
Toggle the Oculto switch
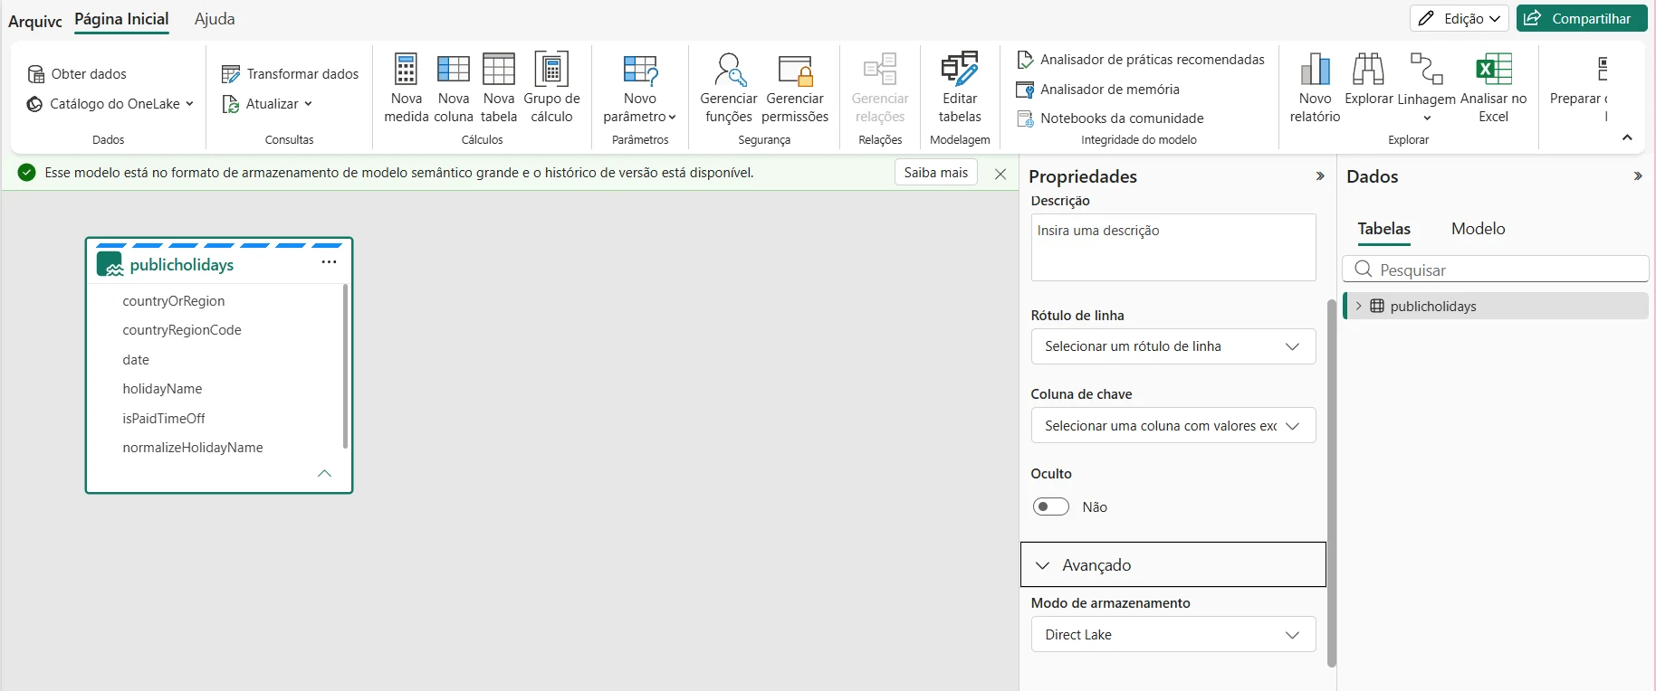click(1051, 506)
